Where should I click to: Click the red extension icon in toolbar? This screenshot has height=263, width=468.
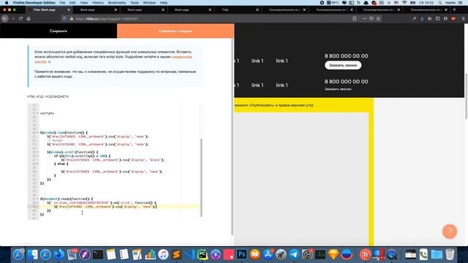453,18
